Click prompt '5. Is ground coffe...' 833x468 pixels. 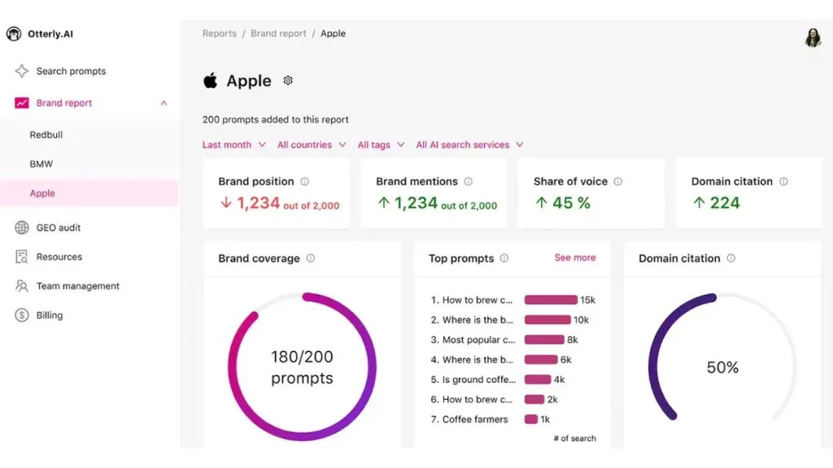[x=473, y=379]
